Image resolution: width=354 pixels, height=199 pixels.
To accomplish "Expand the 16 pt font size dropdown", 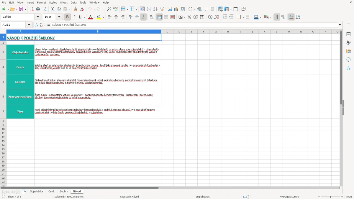I will pyautogui.click(x=59, y=17).
